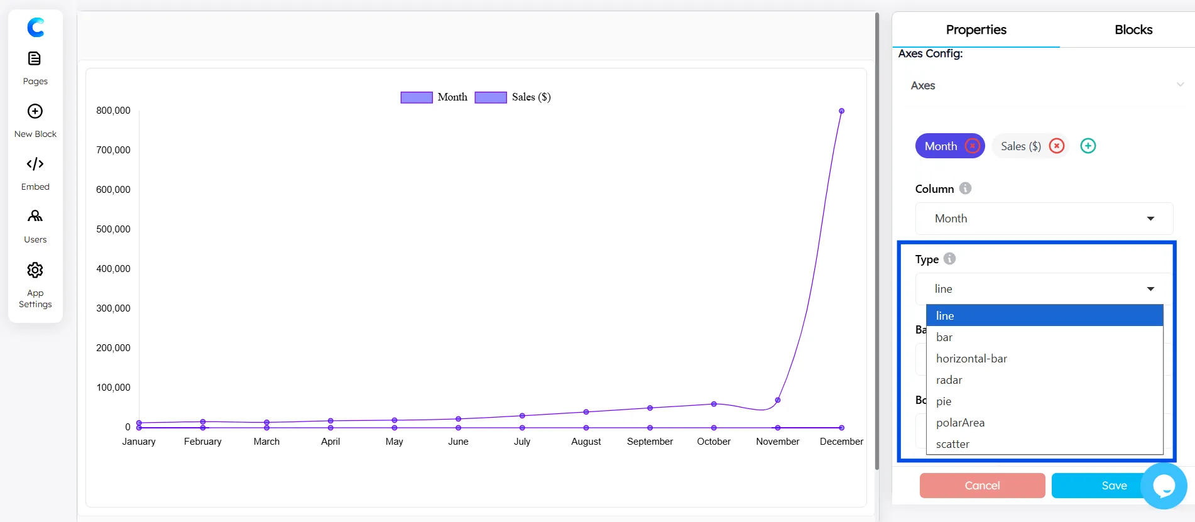Collapse the Axes section chevron
This screenshot has width=1195, height=522.
1180,85
